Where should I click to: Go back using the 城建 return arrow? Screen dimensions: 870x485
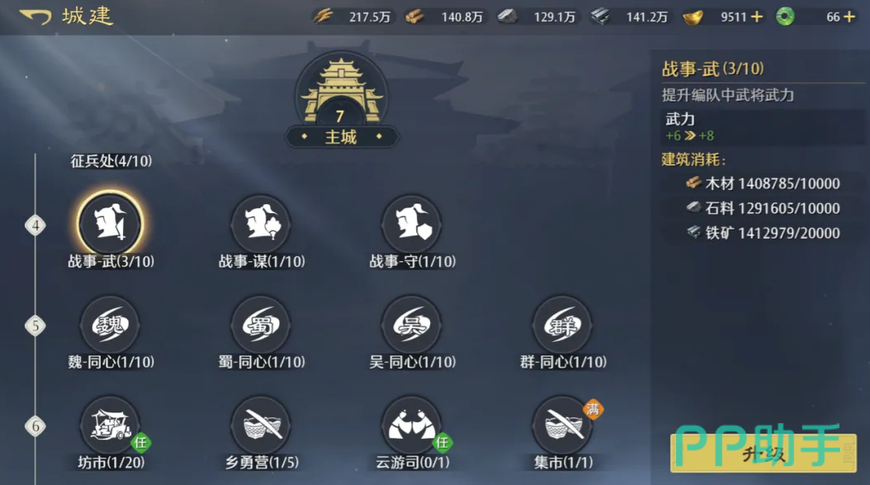(x=35, y=17)
